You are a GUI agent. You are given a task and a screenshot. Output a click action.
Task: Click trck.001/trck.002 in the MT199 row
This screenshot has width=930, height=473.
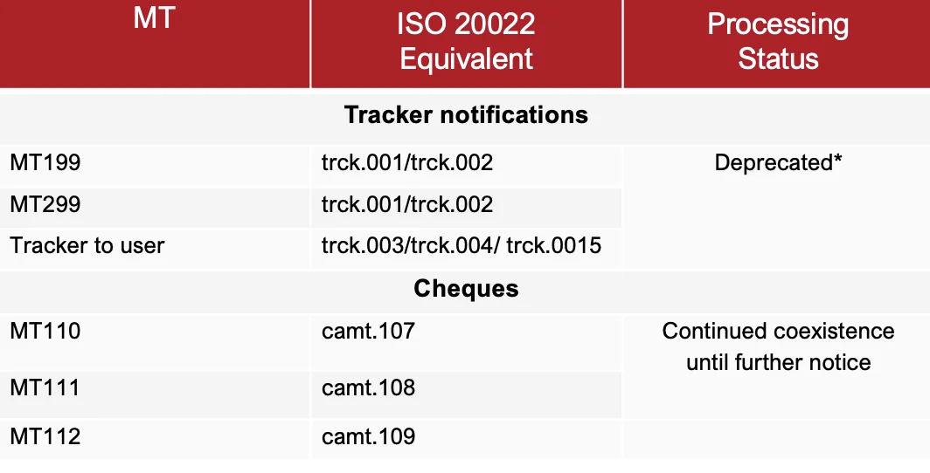[x=407, y=163]
